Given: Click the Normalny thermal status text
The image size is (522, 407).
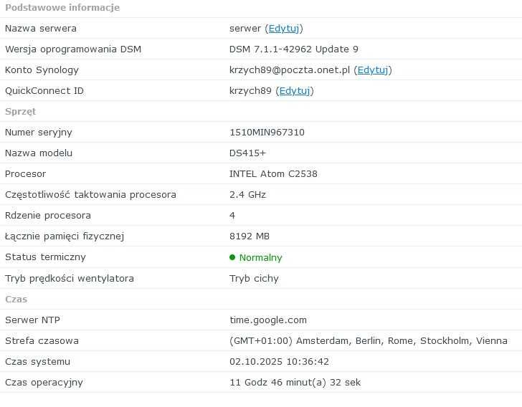Looking at the screenshot, I should [x=260, y=258].
